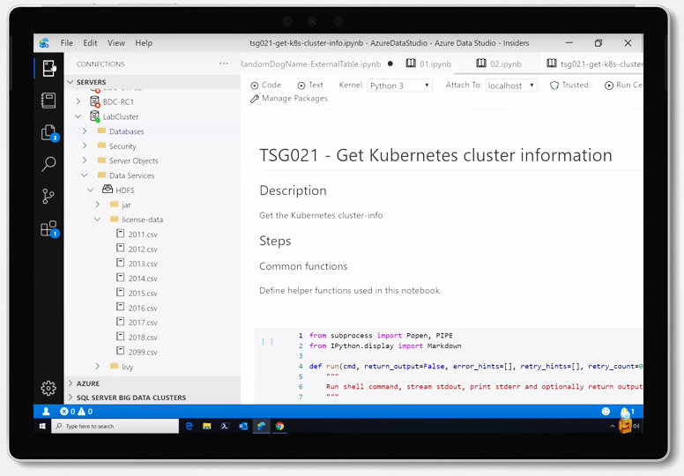Open the Kernel dropdown showing Python 3
The image size is (684, 476).
(399, 86)
